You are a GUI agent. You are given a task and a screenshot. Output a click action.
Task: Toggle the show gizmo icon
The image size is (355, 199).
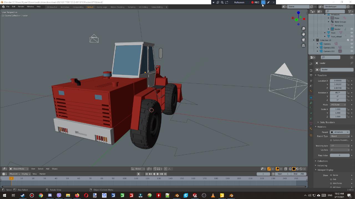(x=269, y=169)
